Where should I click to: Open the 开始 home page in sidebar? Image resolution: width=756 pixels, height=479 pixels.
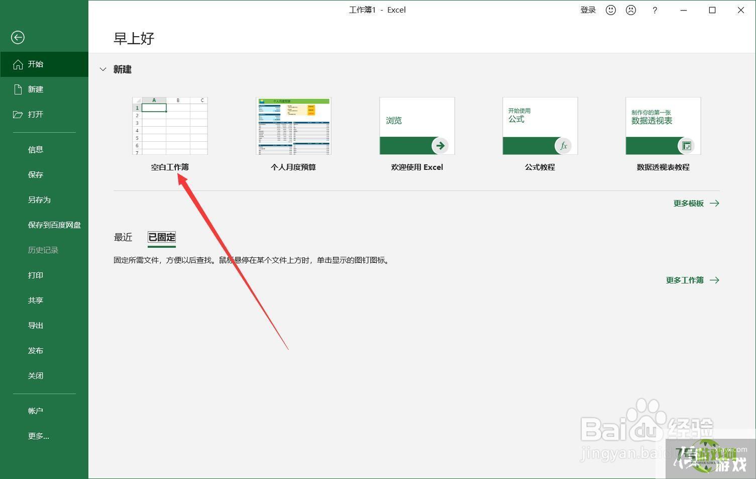tap(44, 64)
